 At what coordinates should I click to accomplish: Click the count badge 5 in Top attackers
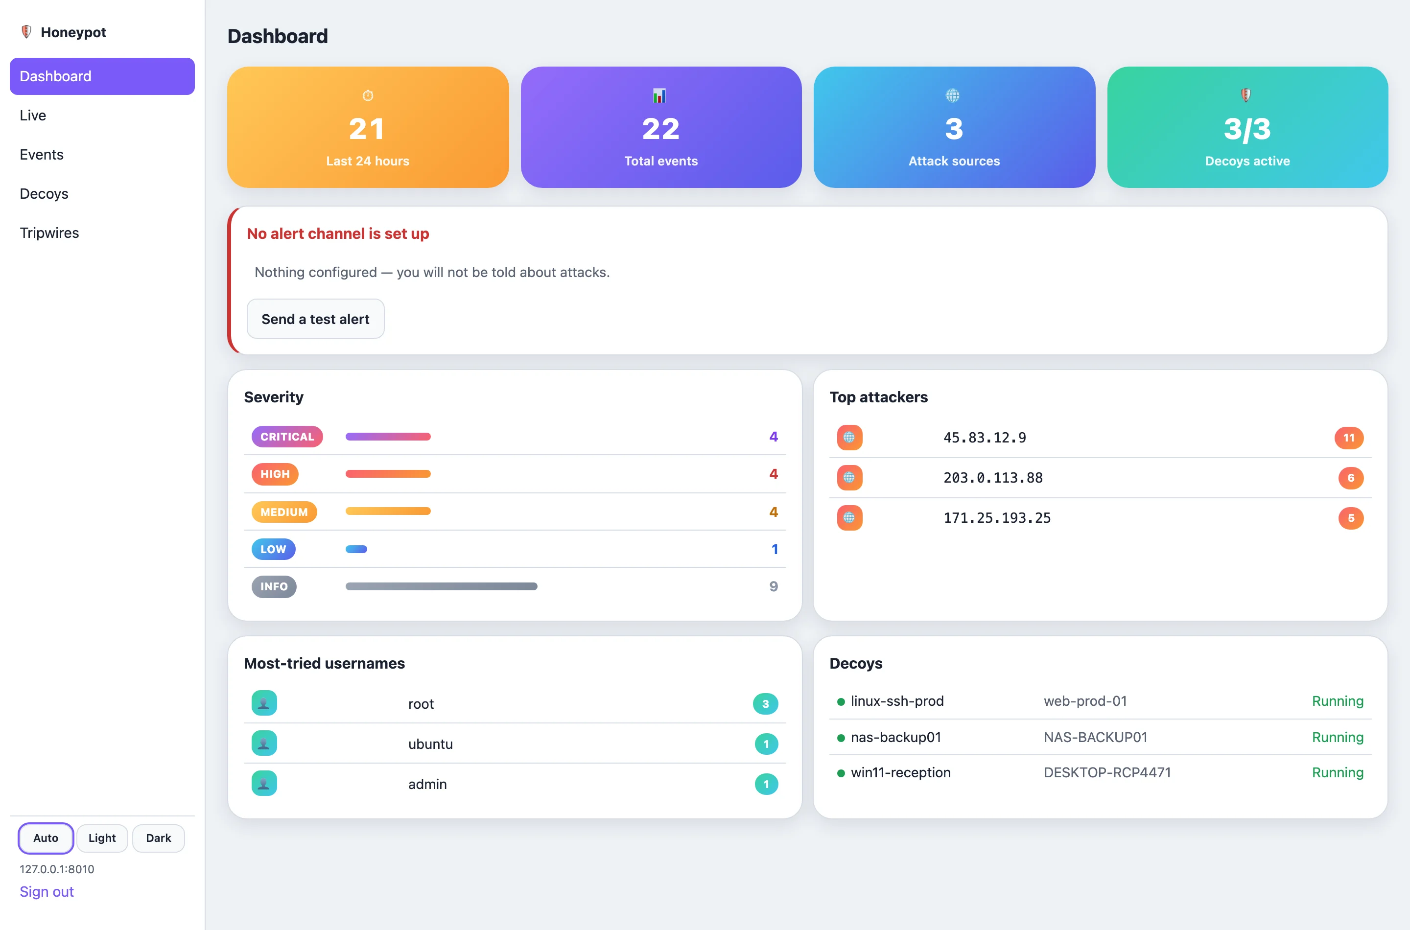[x=1351, y=518]
